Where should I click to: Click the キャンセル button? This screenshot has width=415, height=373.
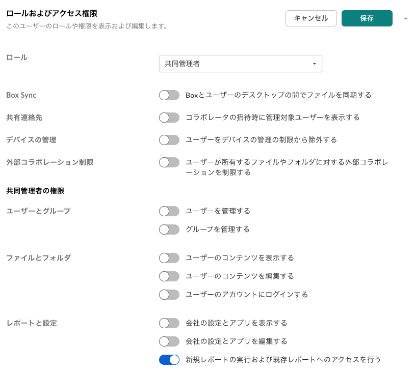pyautogui.click(x=311, y=18)
